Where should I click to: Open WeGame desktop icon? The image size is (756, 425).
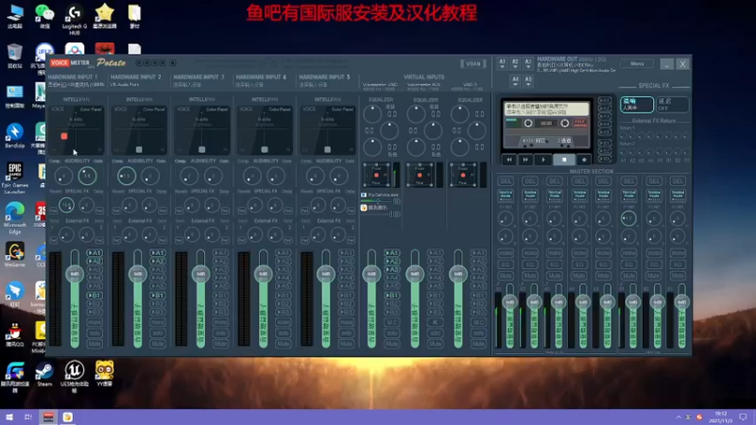(x=14, y=254)
